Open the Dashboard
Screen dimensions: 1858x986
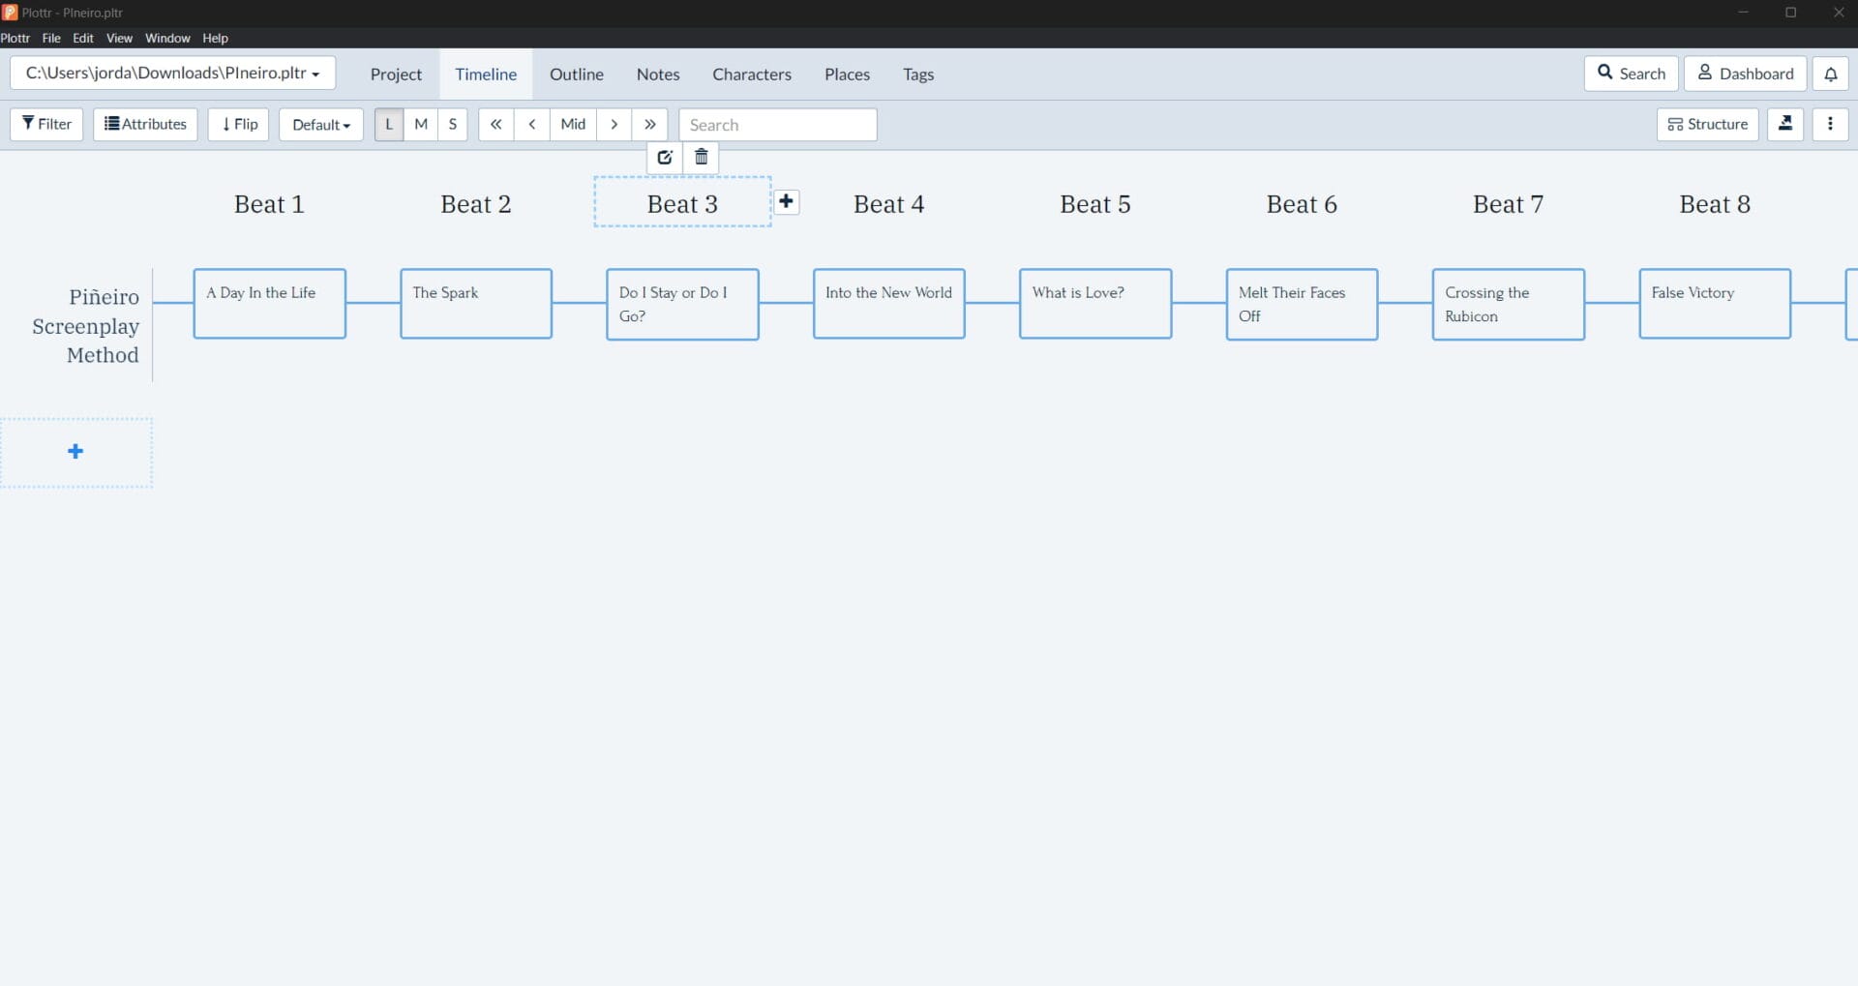1745,73
